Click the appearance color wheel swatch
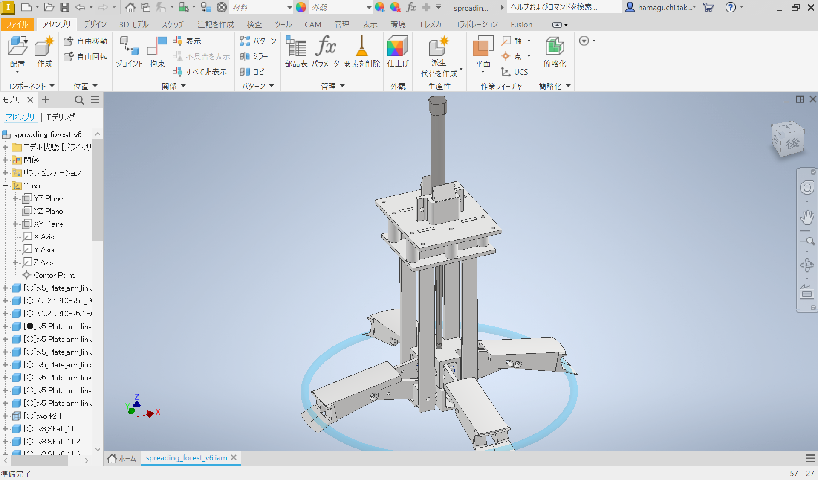818x480 pixels. pyautogui.click(x=301, y=7)
